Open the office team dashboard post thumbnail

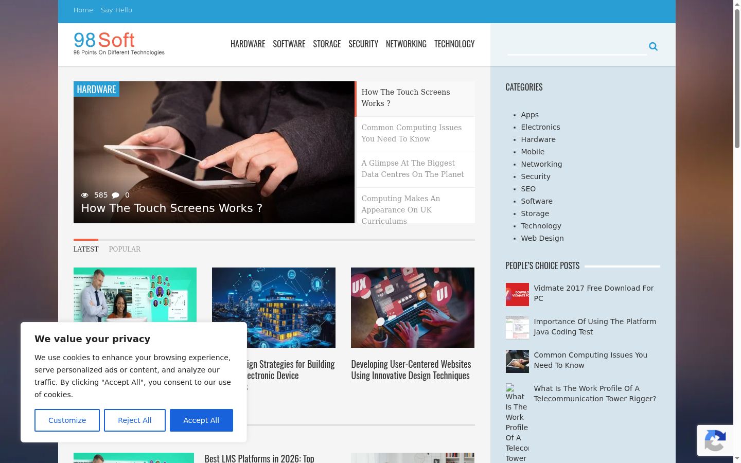click(x=135, y=295)
